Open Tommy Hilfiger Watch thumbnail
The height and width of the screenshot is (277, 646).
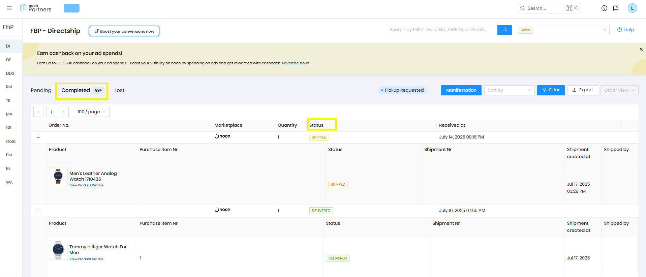[58, 250]
